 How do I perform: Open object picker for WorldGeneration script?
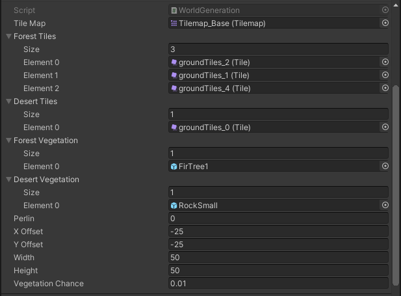385,10
